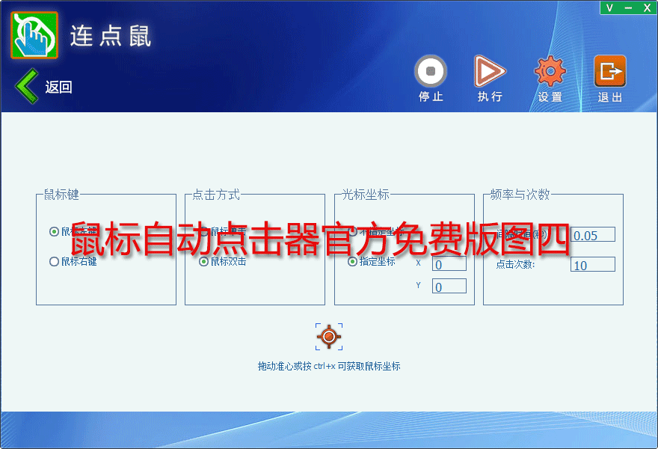
Task: Focus the 点击次数 field showing 10
Action: 592,264
